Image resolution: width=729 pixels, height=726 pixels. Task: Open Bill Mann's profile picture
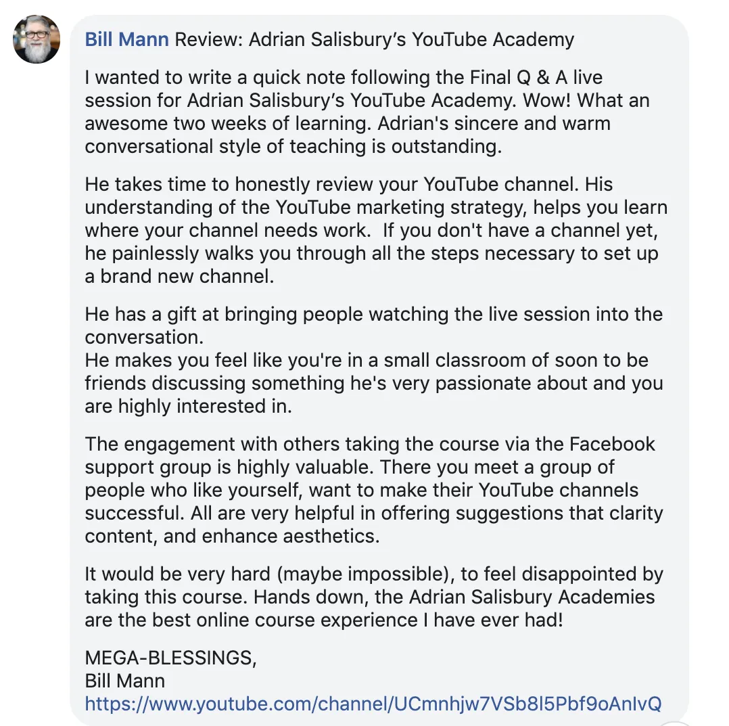tap(37, 39)
